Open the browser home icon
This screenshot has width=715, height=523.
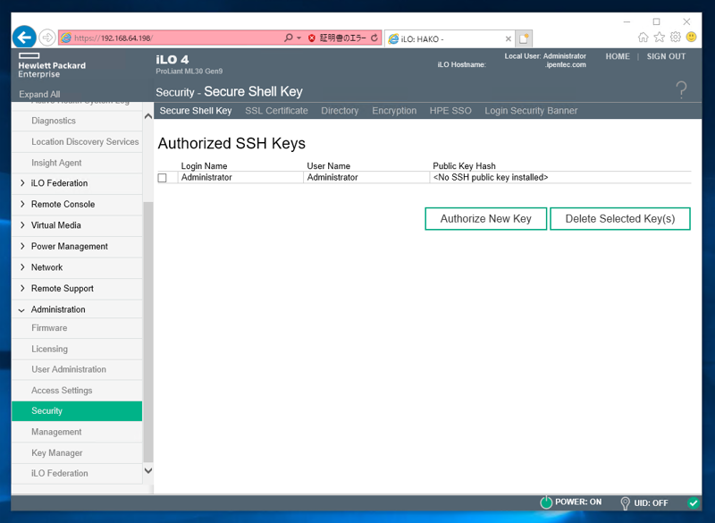pyautogui.click(x=643, y=38)
